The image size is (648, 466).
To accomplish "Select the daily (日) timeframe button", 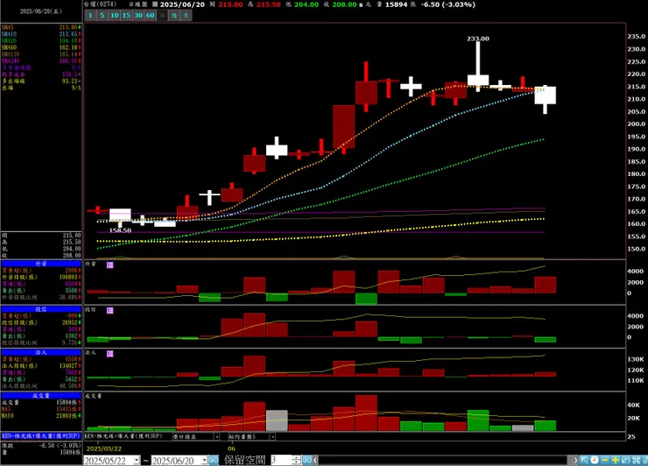I will 162,16.
